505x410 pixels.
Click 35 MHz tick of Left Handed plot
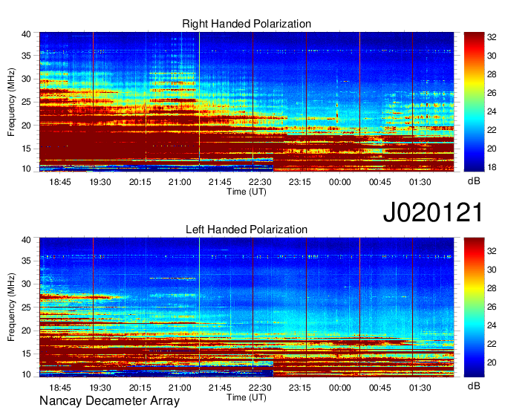(26, 261)
